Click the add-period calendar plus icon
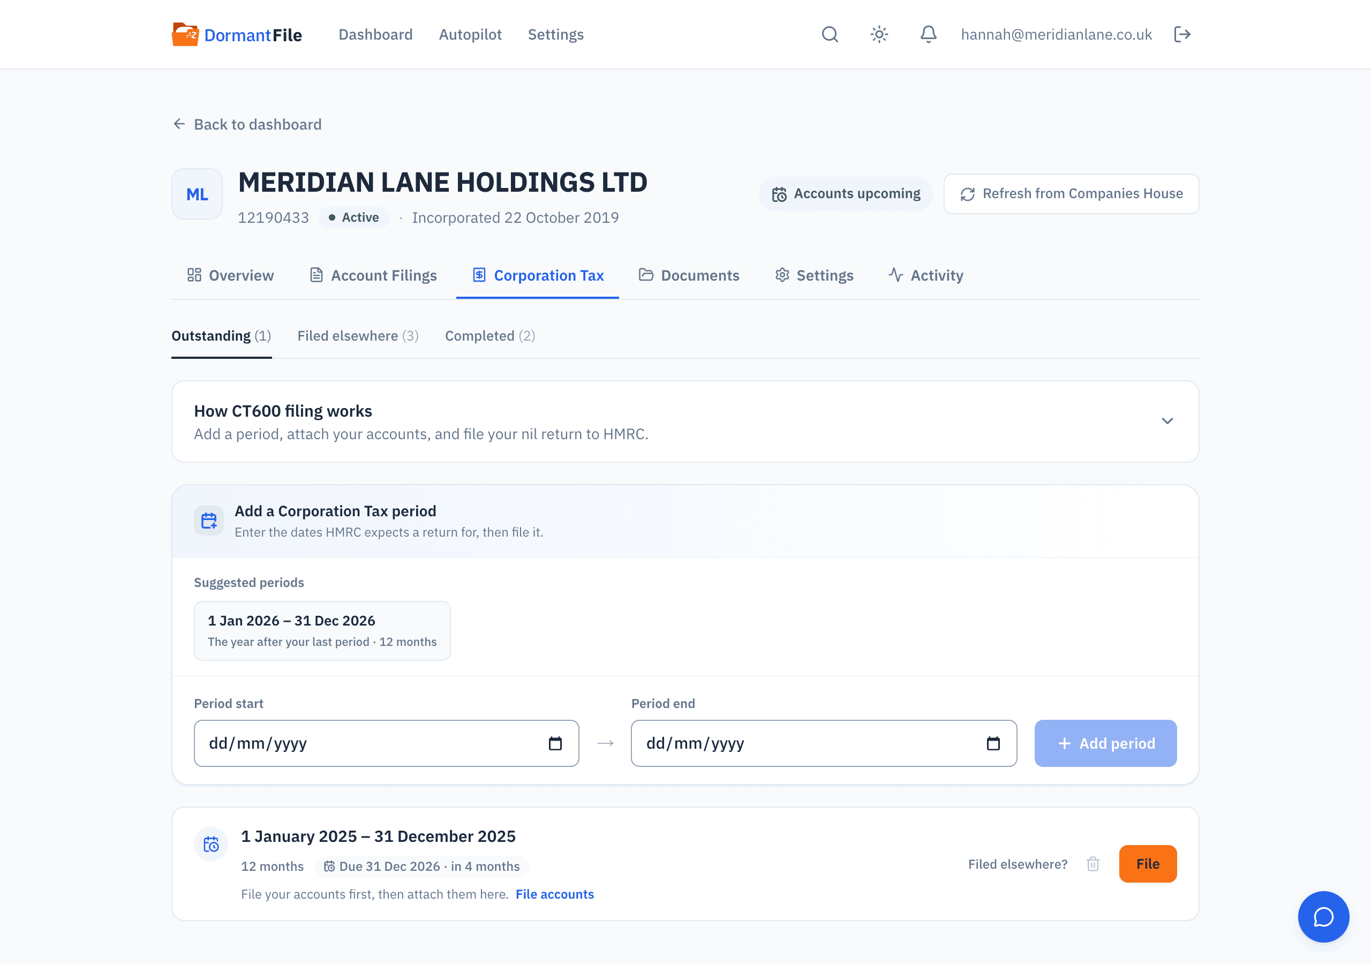 [209, 521]
